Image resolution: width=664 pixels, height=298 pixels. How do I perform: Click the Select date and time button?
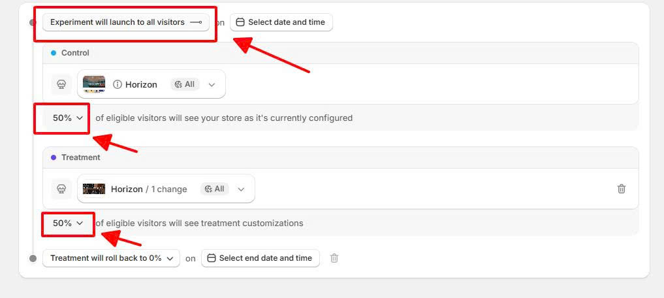281,22
